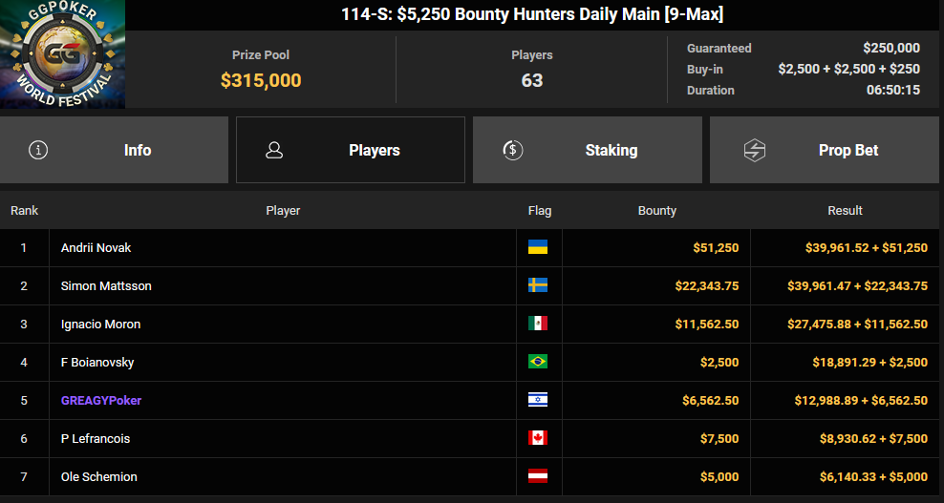The height and width of the screenshot is (503, 944).
Task: Click Mexico flag for Ignacio Moron
Action: coord(538,324)
